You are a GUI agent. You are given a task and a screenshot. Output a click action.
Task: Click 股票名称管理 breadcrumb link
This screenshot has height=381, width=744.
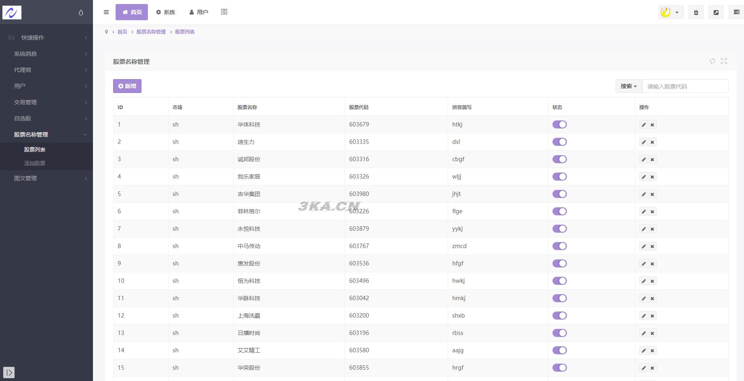pyautogui.click(x=151, y=32)
